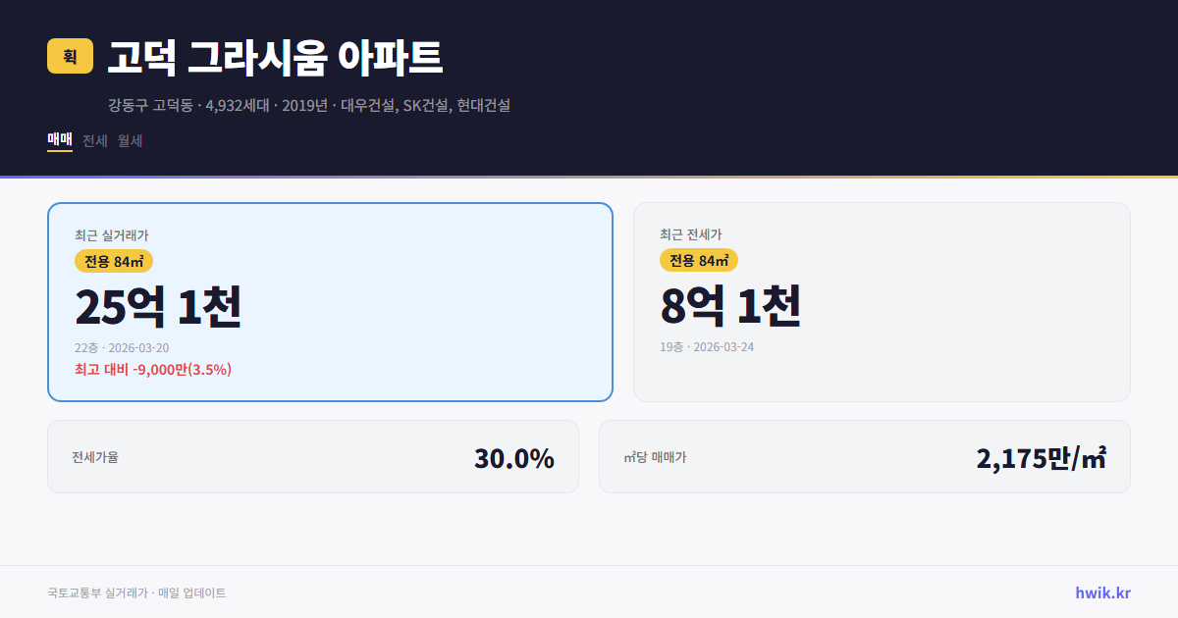Open the hwik.kr link
Image resolution: width=1178 pixels, height=618 pixels.
pos(1101,592)
